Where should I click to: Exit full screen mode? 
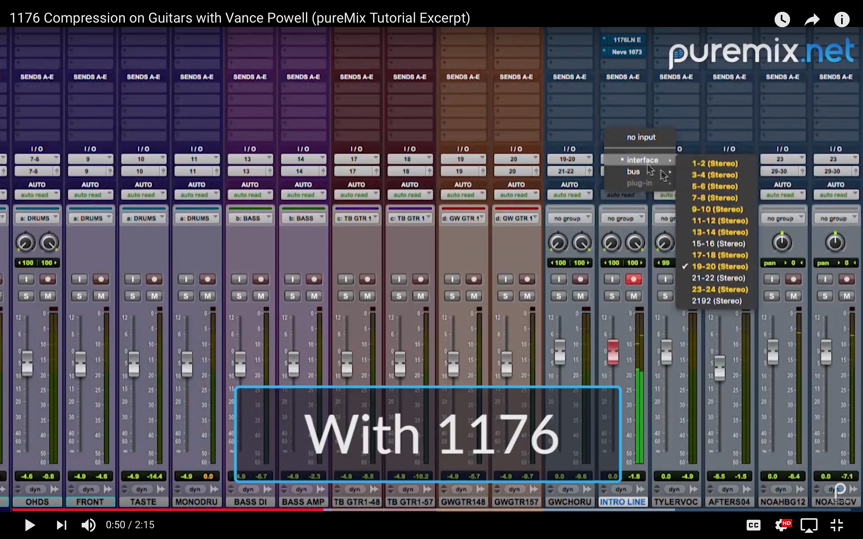click(837, 525)
